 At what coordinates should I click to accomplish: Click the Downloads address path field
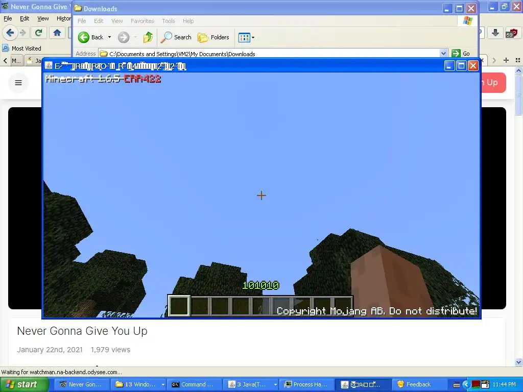point(270,54)
